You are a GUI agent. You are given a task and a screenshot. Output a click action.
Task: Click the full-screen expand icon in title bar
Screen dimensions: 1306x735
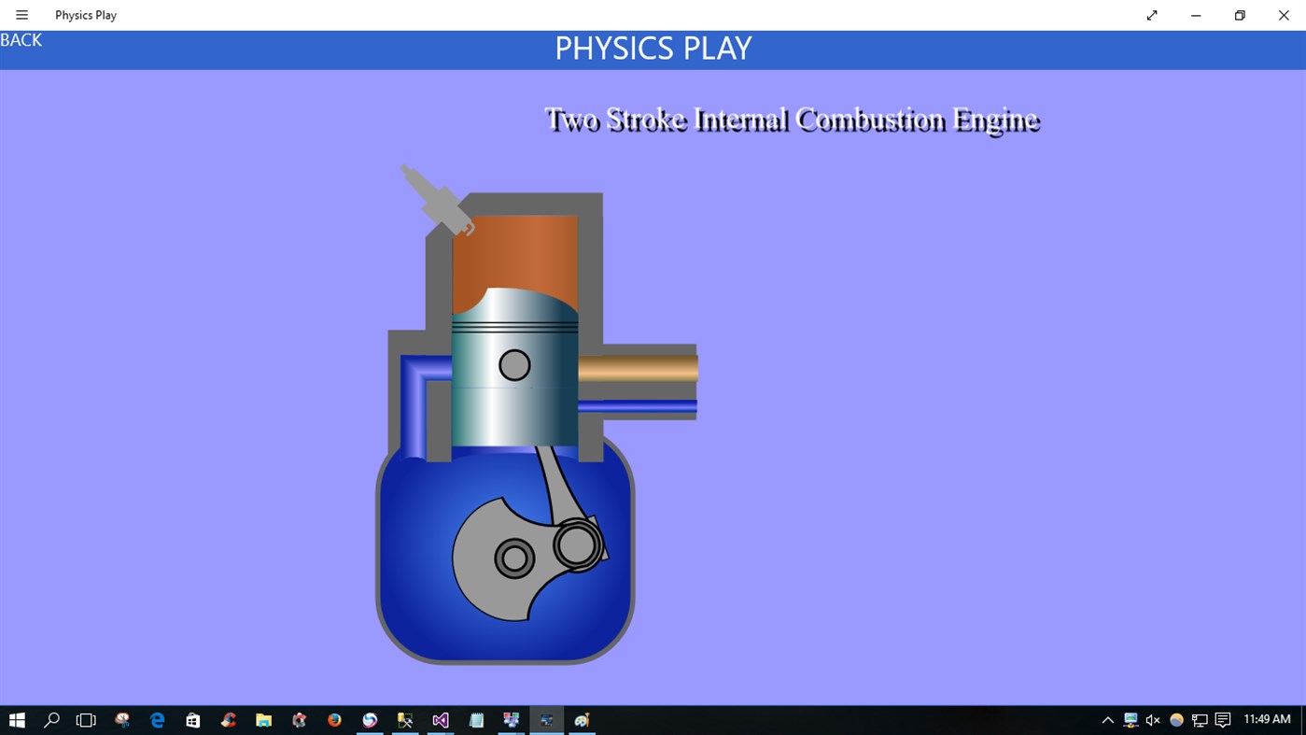1151,15
